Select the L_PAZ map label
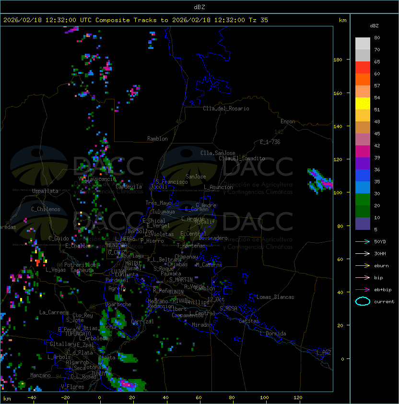Screen dimensions: 399x404 [324, 353]
